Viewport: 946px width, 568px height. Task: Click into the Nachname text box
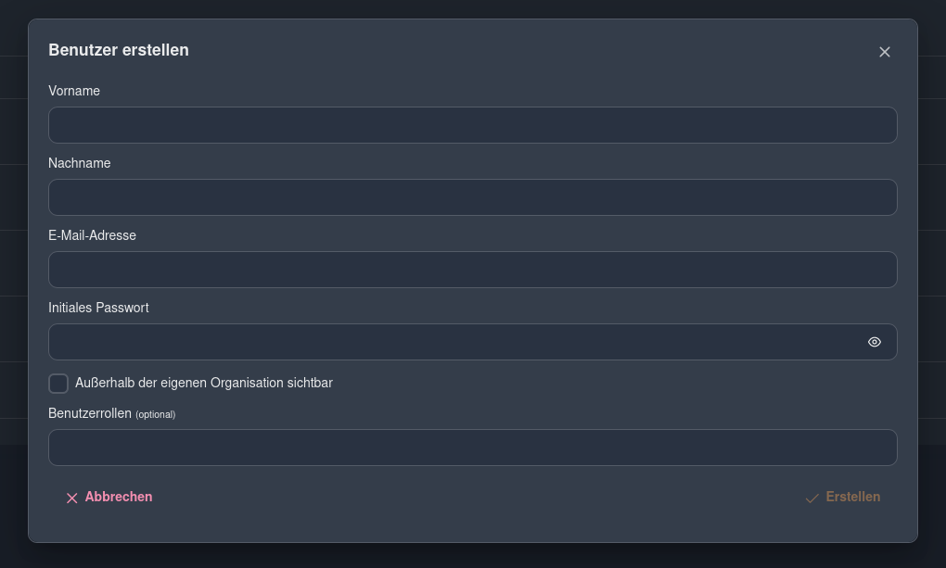tap(472, 197)
